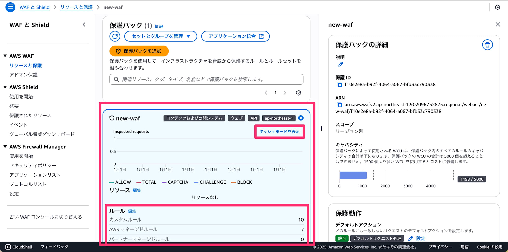The image size is (508, 252).
Task: Switch to the old WAF console
Action: (46, 217)
